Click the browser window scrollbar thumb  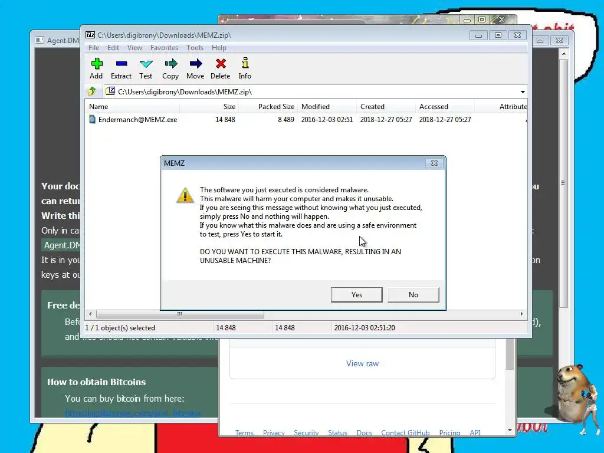point(510,354)
